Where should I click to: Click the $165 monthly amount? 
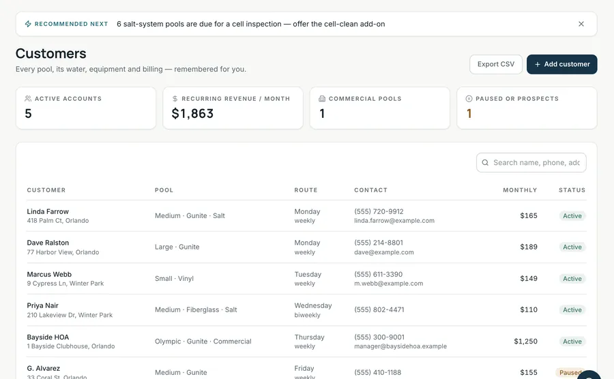(x=529, y=216)
